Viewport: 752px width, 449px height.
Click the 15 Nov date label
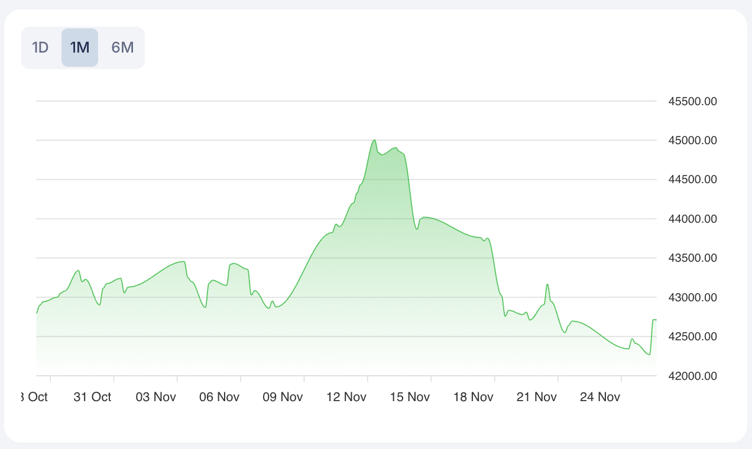[410, 397]
